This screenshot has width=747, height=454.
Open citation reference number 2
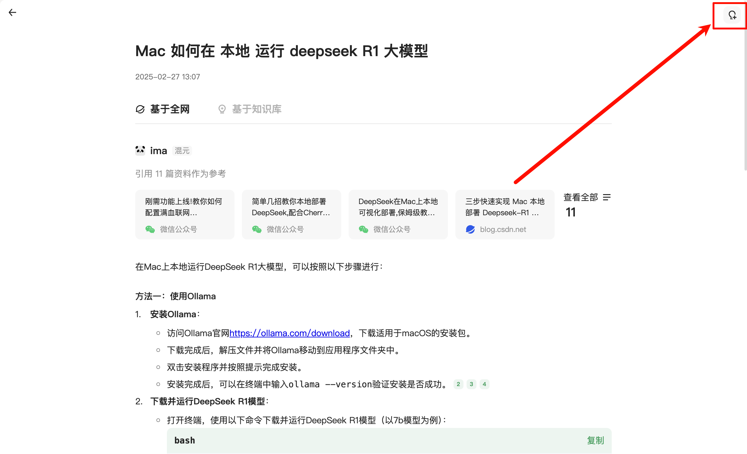pyautogui.click(x=458, y=384)
